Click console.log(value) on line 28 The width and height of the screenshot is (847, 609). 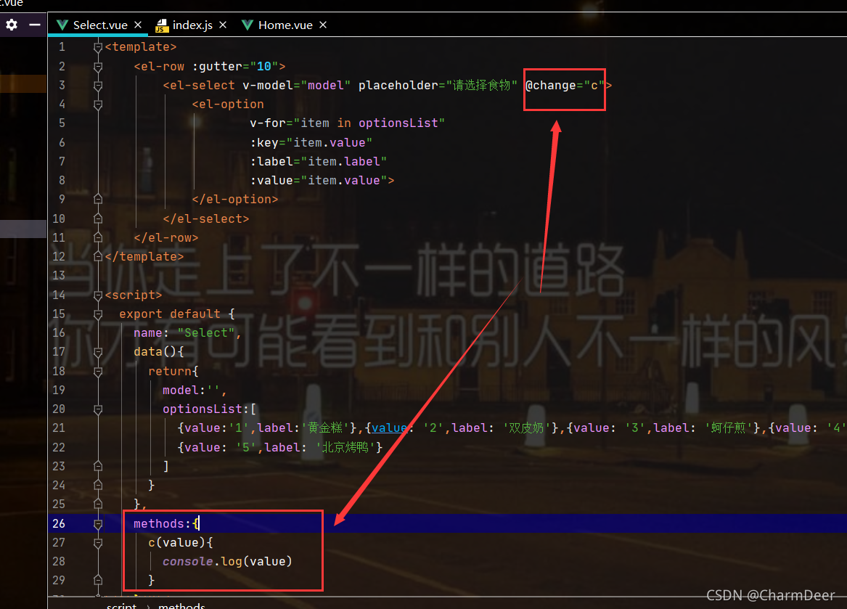tap(227, 561)
